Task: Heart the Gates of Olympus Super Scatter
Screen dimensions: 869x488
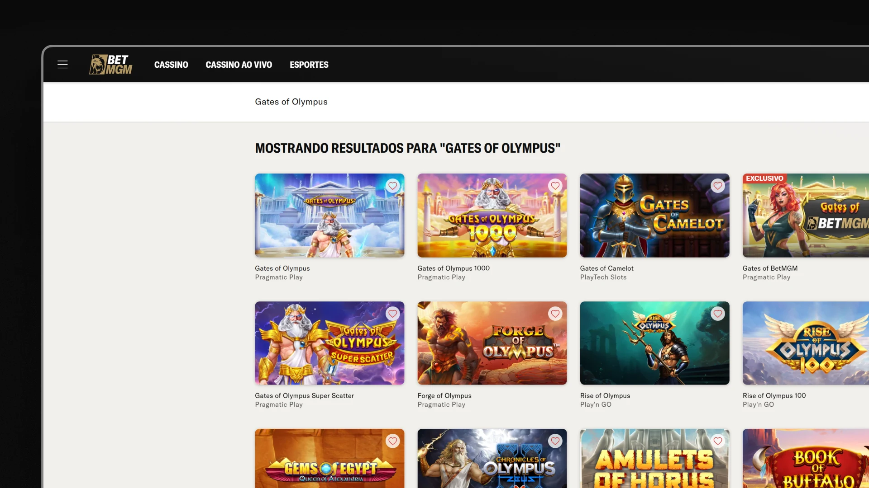Action: click(x=392, y=314)
